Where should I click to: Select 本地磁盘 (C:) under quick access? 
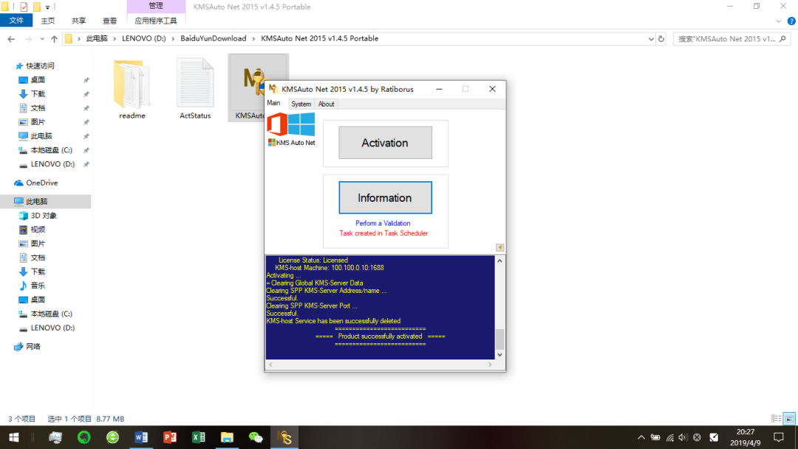(x=52, y=150)
